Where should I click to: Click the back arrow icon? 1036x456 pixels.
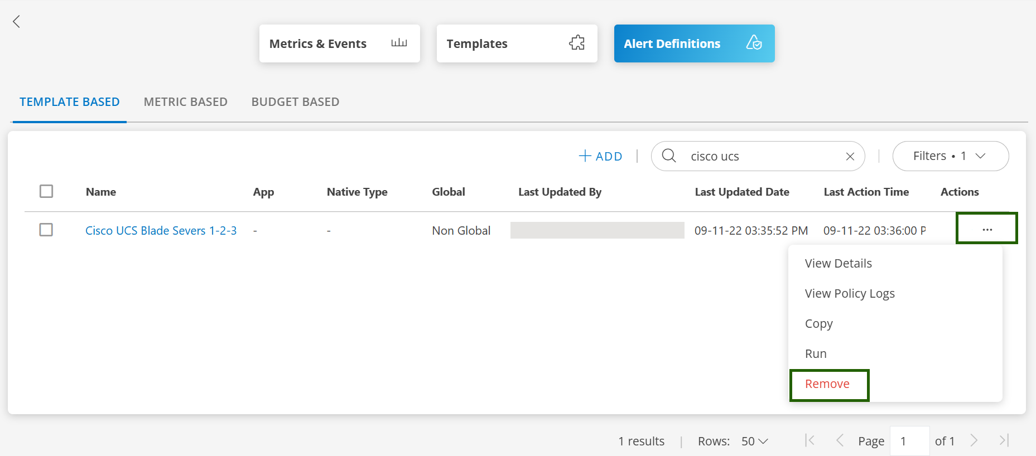pyautogui.click(x=17, y=22)
